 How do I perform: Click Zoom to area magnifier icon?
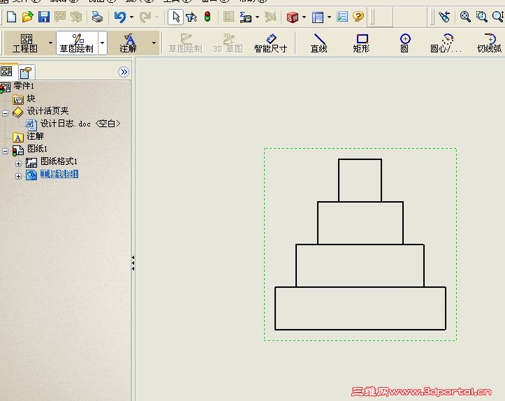coord(482,17)
